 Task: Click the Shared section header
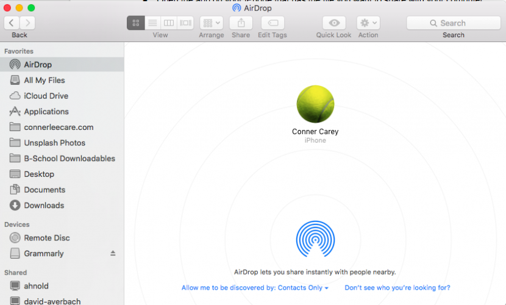(15, 273)
